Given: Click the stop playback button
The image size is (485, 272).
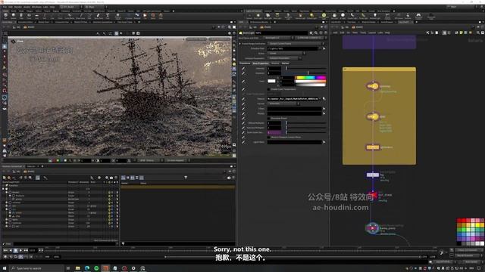Looking at the screenshot, I should point(15,250).
